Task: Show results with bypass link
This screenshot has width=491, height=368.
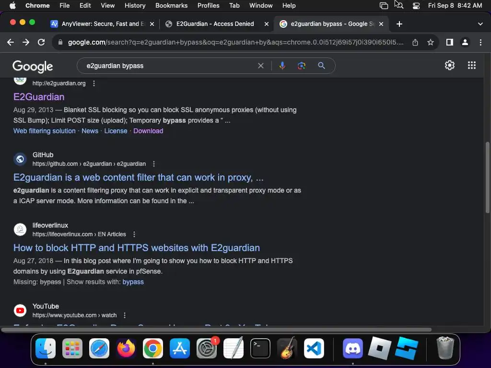Action: pos(133,282)
